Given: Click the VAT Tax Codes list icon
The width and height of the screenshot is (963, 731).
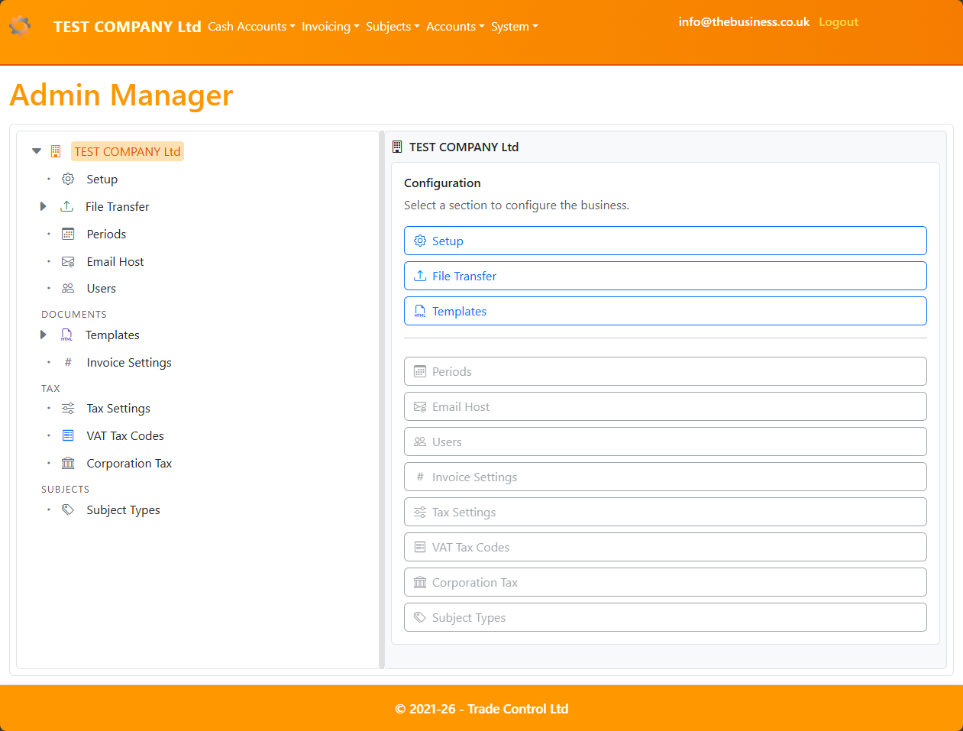Looking at the screenshot, I should pyautogui.click(x=67, y=435).
